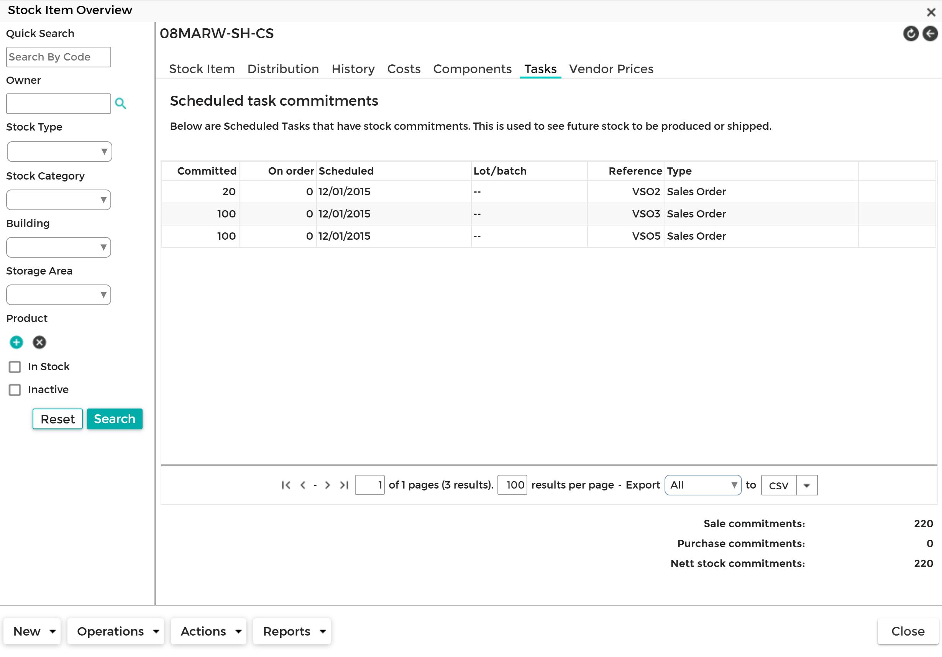Viewport: 942px width, 657px height.
Task: Go to the previous page of results
Action: pos(303,485)
